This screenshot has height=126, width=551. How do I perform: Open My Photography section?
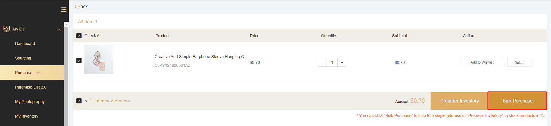[30, 102]
